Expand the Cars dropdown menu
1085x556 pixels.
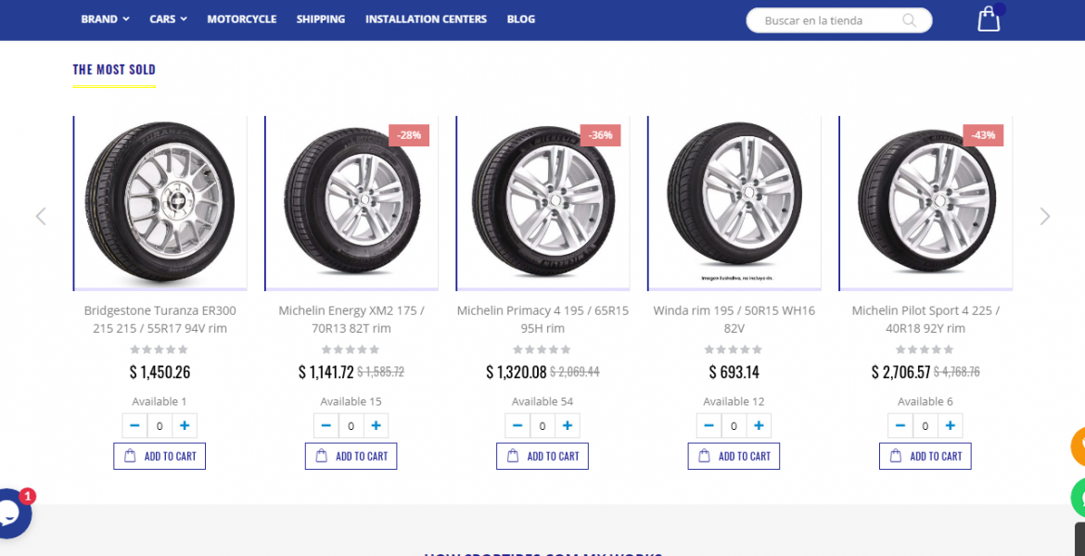(168, 19)
